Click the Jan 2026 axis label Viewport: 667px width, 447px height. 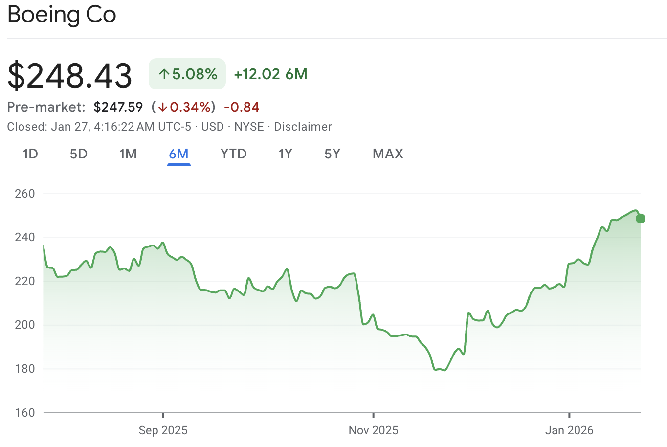tap(569, 430)
